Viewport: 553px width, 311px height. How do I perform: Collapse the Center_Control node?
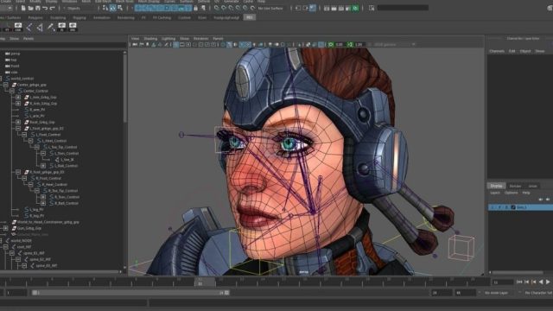coord(11,91)
